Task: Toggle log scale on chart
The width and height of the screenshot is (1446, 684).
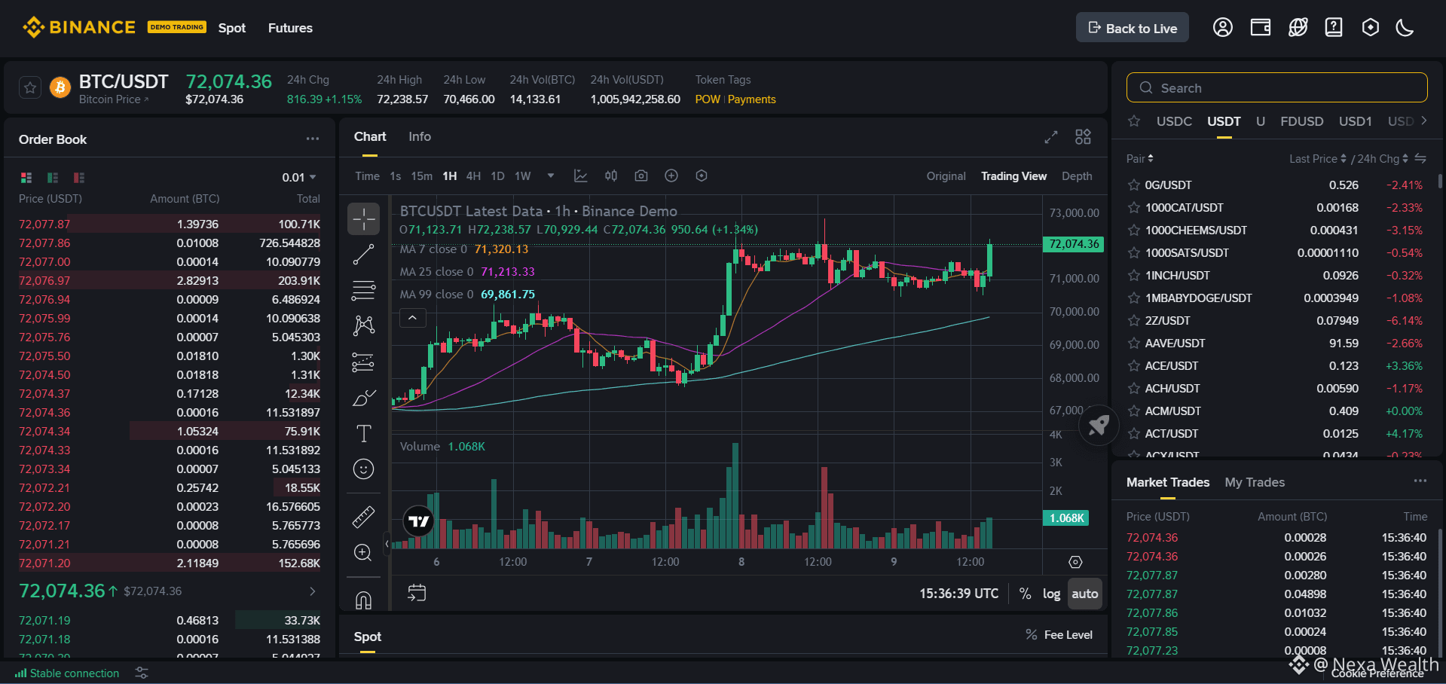Action: pos(1051,594)
